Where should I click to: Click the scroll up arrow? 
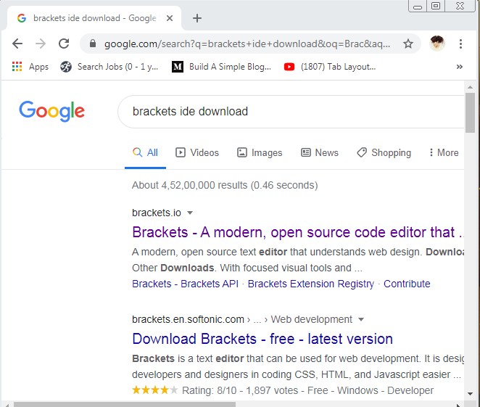[x=470, y=87]
